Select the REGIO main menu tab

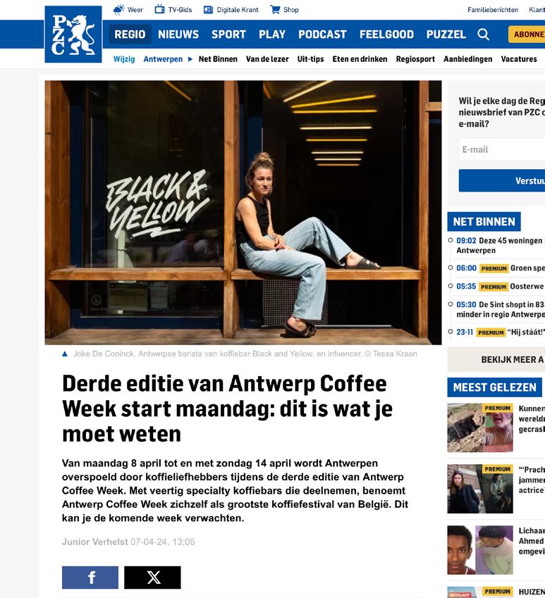tap(130, 35)
